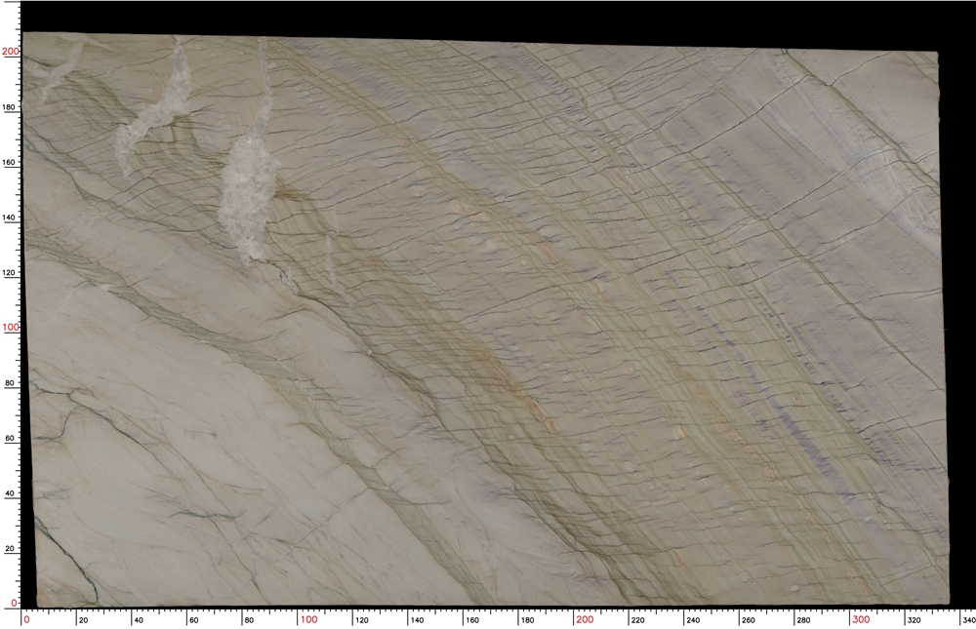Select the 140 label on the bottom ruler
The image size is (976, 629).
click(417, 620)
